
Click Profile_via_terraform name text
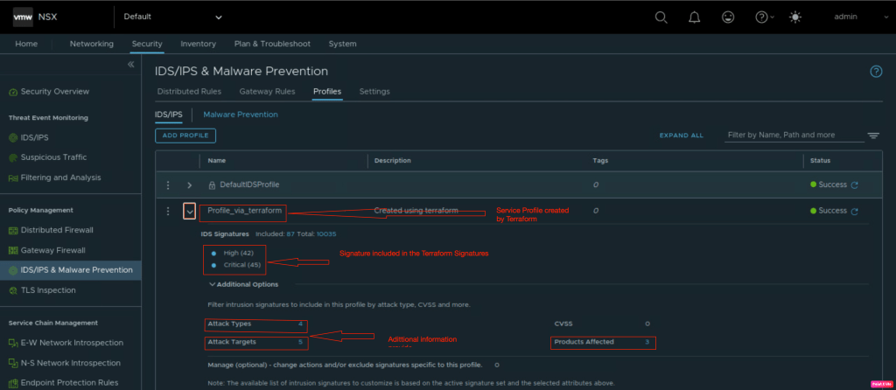245,211
